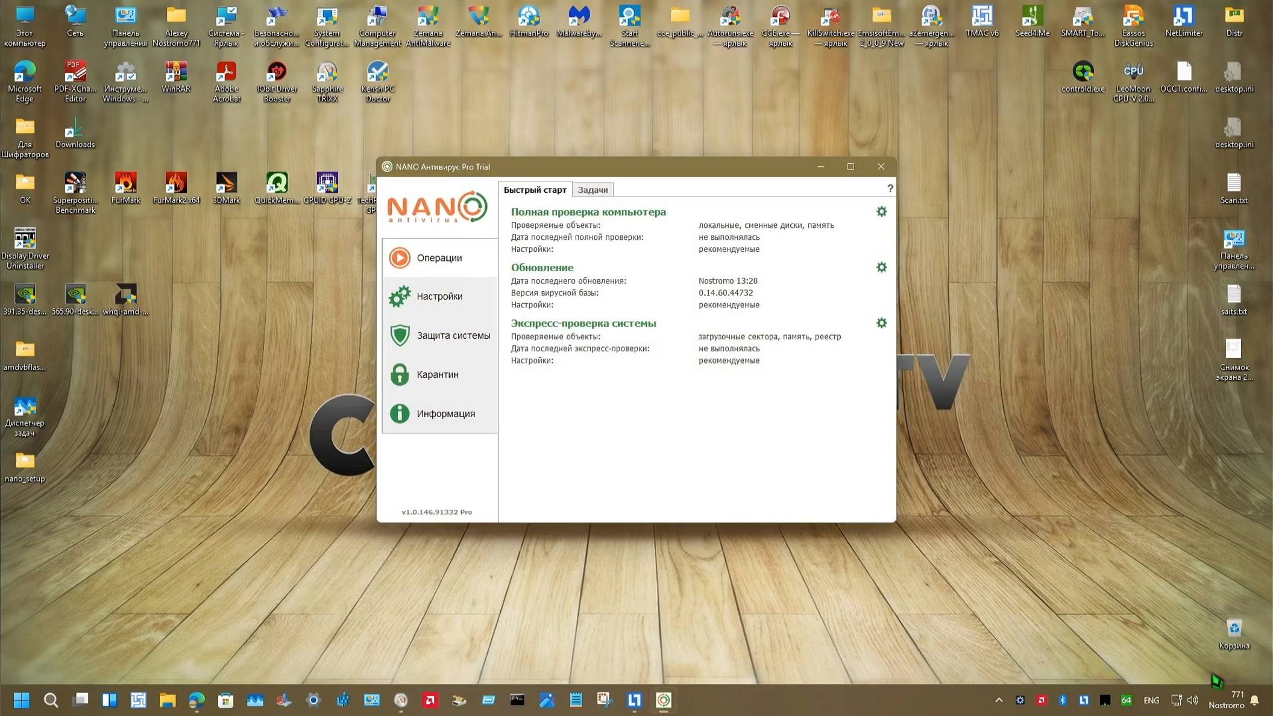Click the NANO antivirus logo
Screen dimensions: 1273x716
tap(437, 207)
